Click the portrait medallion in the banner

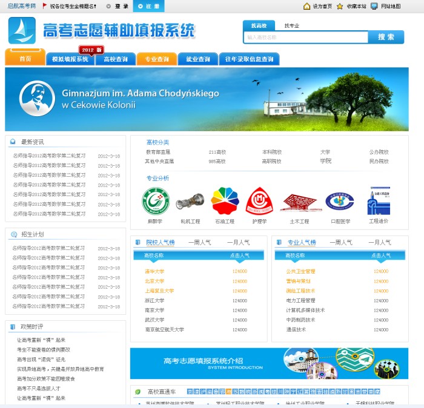click(37, 98)
